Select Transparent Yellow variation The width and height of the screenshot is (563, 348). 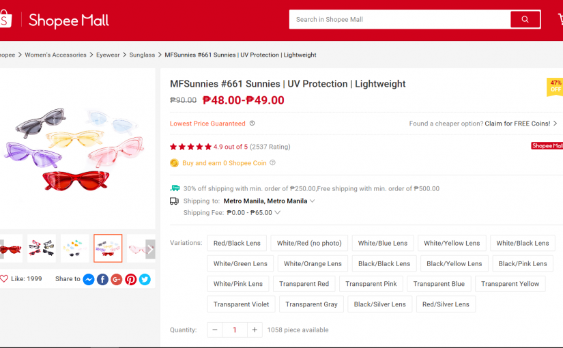510,284
